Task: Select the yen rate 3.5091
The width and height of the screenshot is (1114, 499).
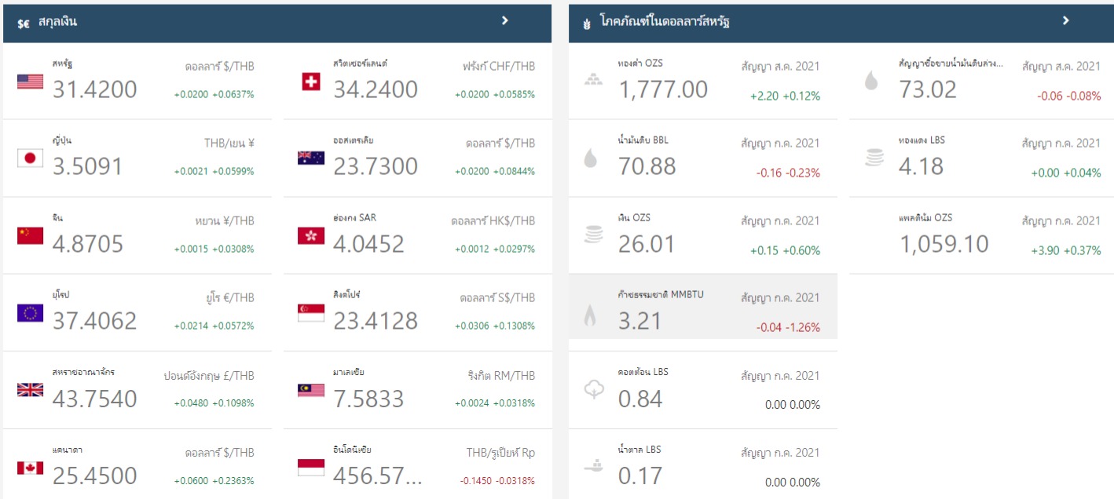Action: pyautogui.click(x=88, y=166)
